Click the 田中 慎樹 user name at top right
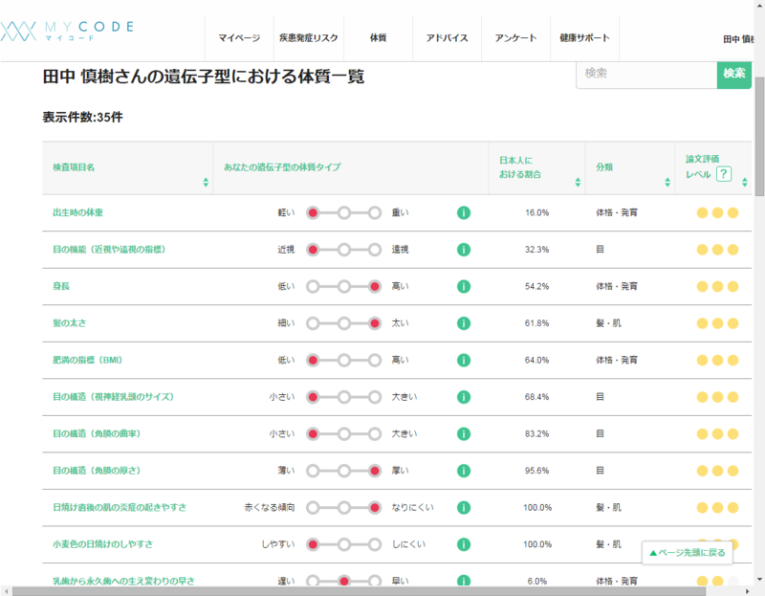Image resolution: width=765 pixels, height=596 pixels. [x=738, y=39]
